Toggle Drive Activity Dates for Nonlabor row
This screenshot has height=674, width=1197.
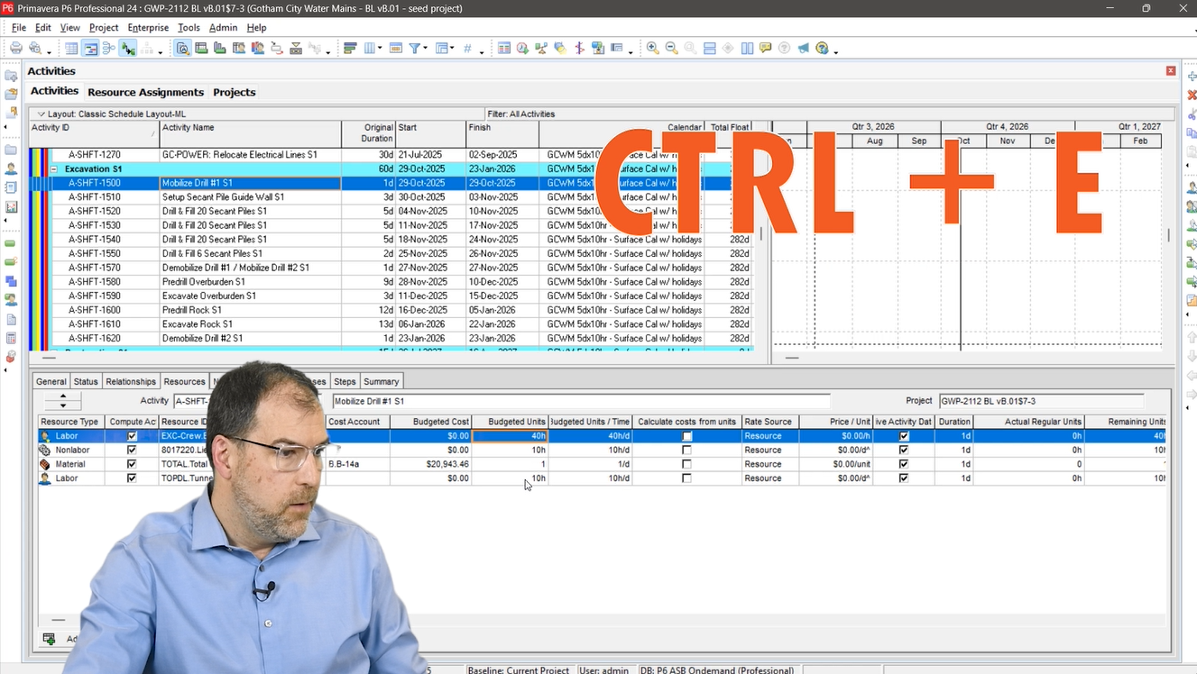tap(904, 450)
